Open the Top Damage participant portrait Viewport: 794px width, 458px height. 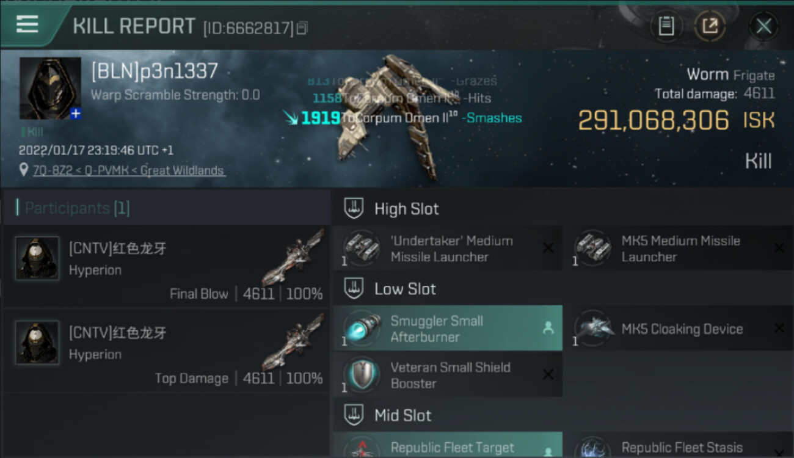click(x=37, y=343)
